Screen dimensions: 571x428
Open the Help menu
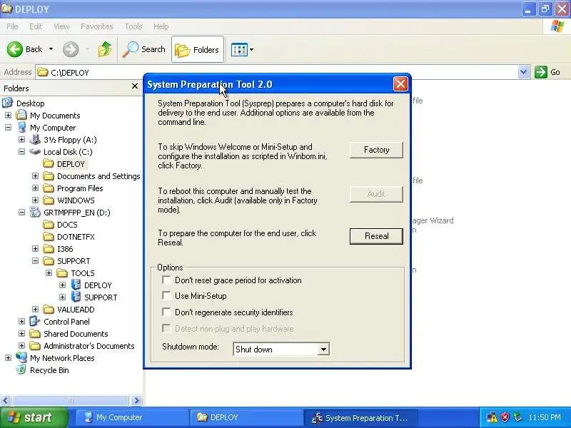(161, 26)
